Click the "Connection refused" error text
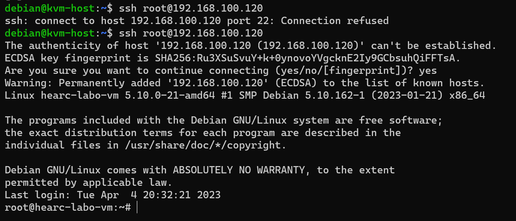 coord(335,21)
